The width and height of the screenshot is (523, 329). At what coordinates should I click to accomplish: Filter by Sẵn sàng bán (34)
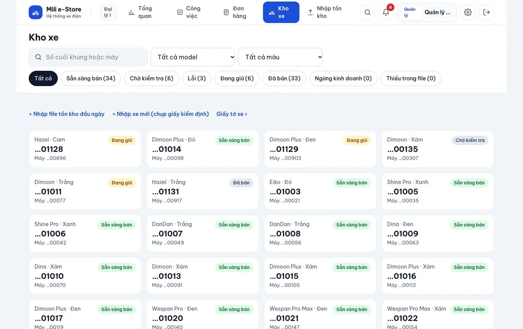pos(91,78)
